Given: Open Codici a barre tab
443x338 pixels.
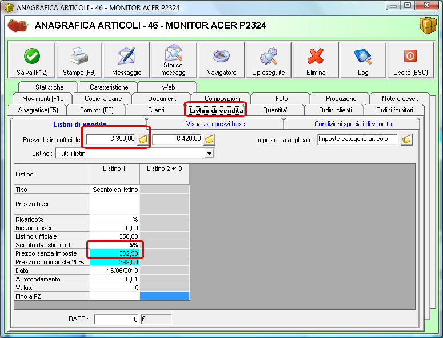Looking at the screenshot, I should (x=103, y=99).
